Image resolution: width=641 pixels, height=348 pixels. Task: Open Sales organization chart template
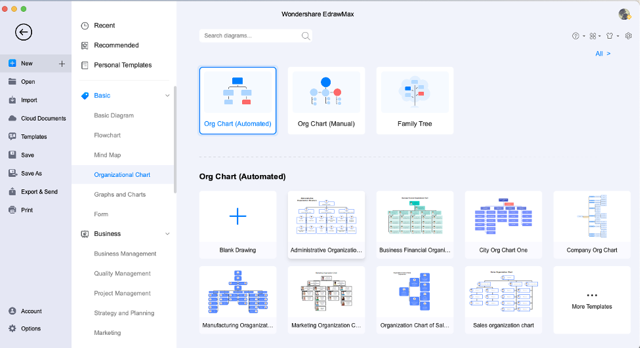[503, 300]
